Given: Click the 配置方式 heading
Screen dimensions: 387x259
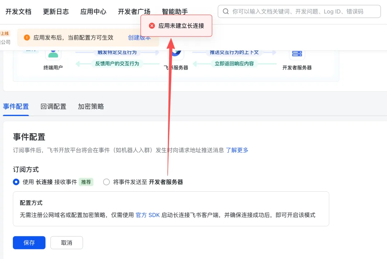Looking at the screenshot, I should coord(31,203).
